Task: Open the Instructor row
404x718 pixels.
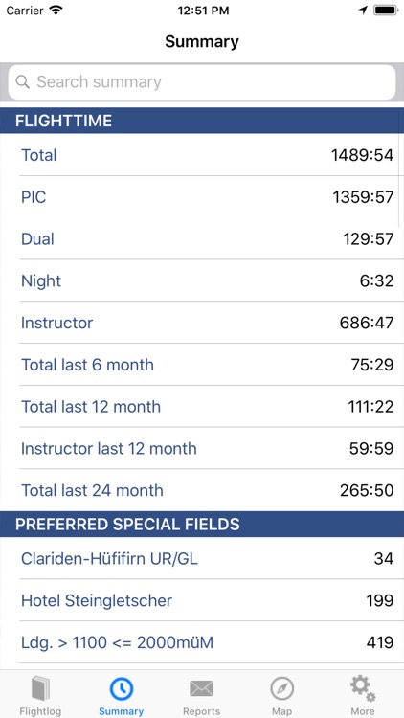Action: (x=202, y=323)
